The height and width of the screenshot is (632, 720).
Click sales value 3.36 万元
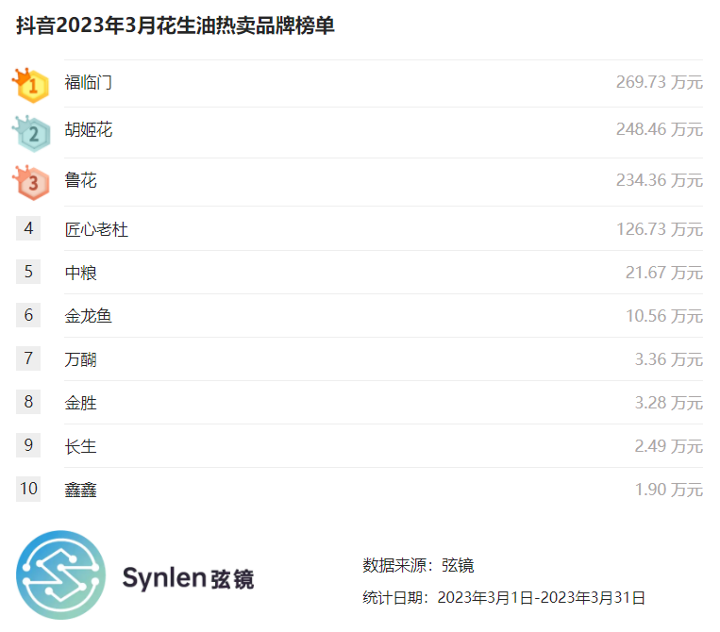click(x=668, y=359)
